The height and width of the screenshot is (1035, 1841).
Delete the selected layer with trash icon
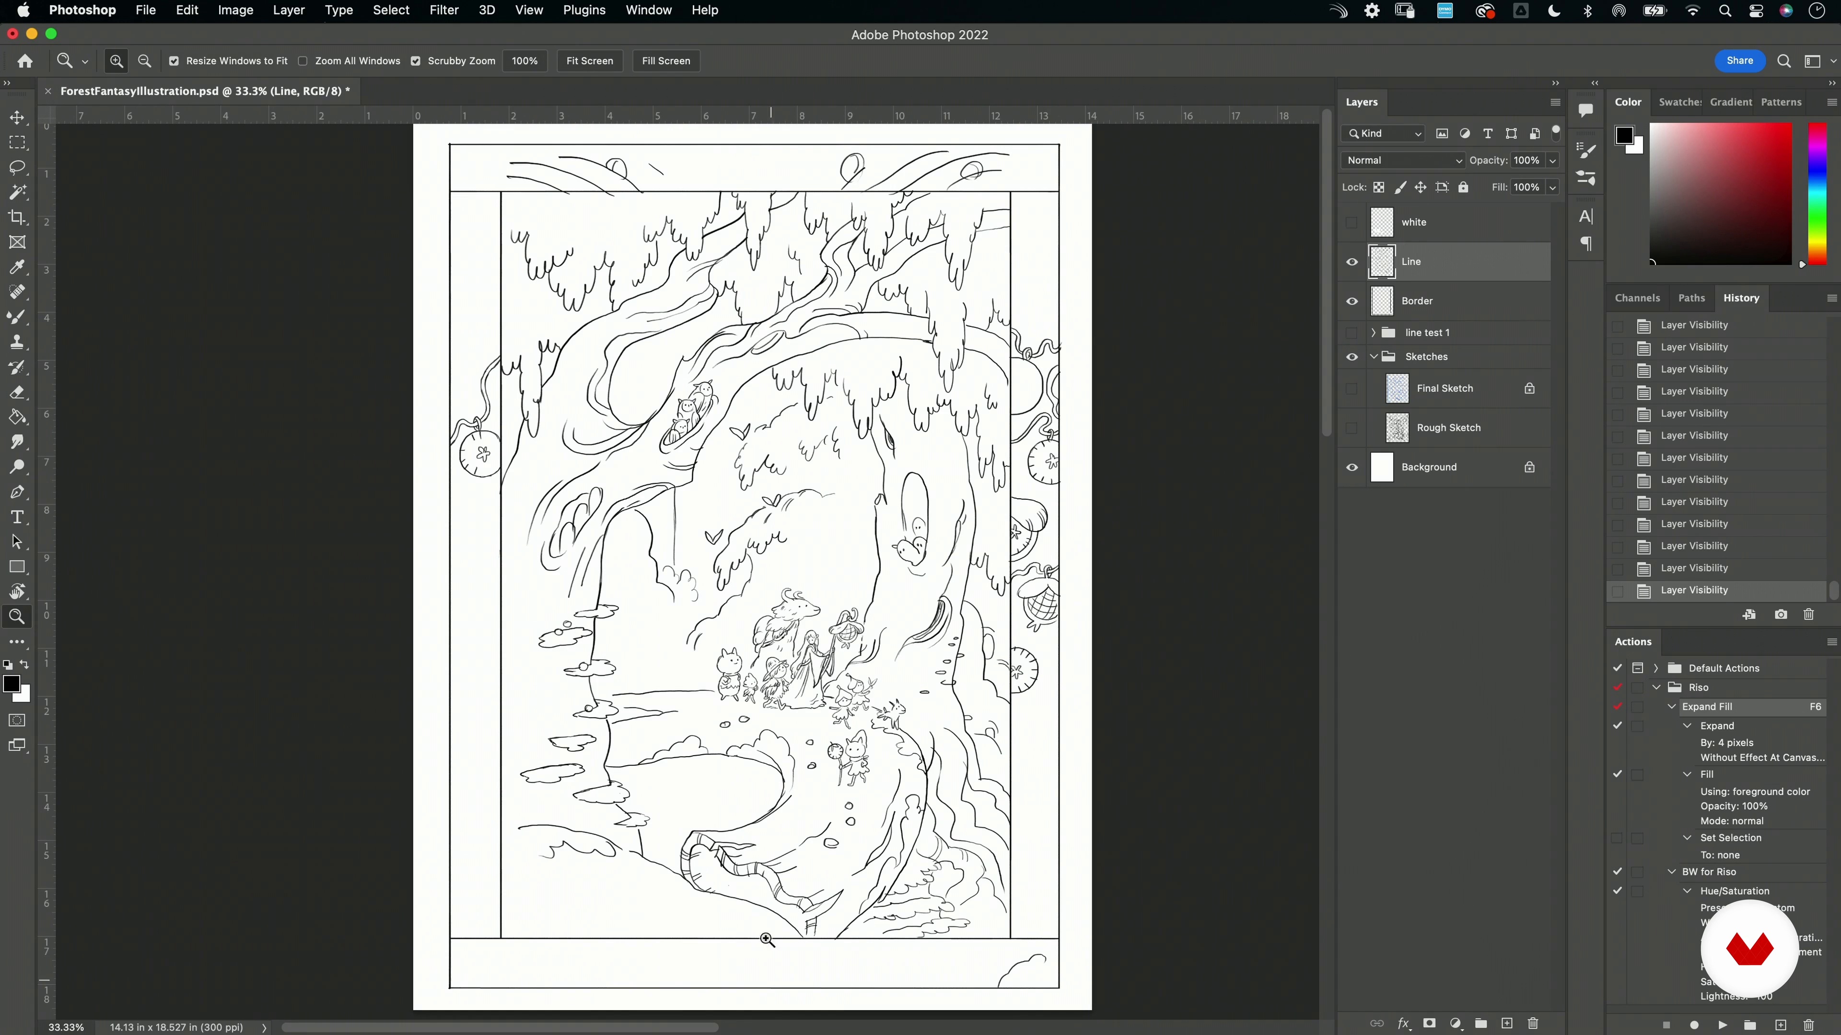click(x=1532, y=1023)
